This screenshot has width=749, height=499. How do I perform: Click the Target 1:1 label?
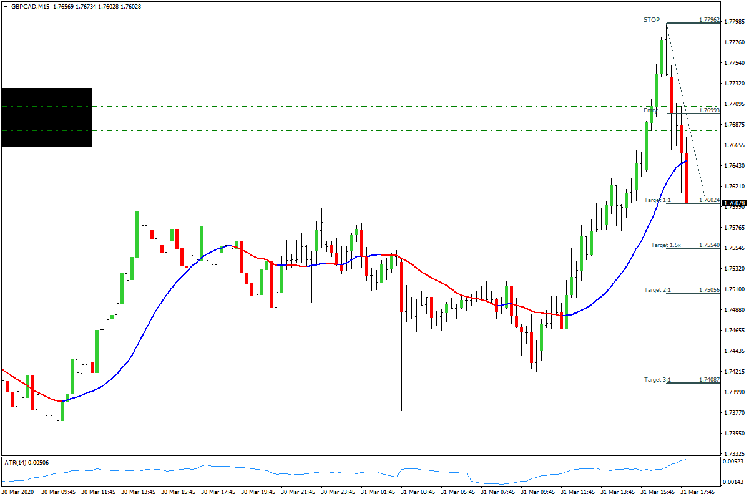(x=657, y=200)
